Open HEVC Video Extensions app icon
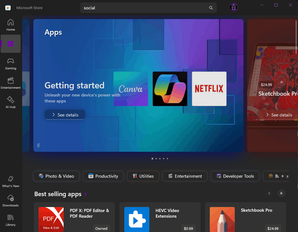This screenshot has height=232, width=298. (x=137, y=219)
